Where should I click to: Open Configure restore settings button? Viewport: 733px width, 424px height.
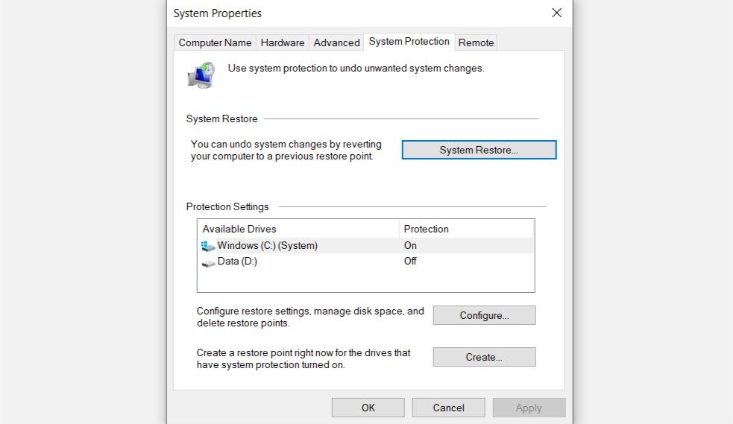coord(484,315)
